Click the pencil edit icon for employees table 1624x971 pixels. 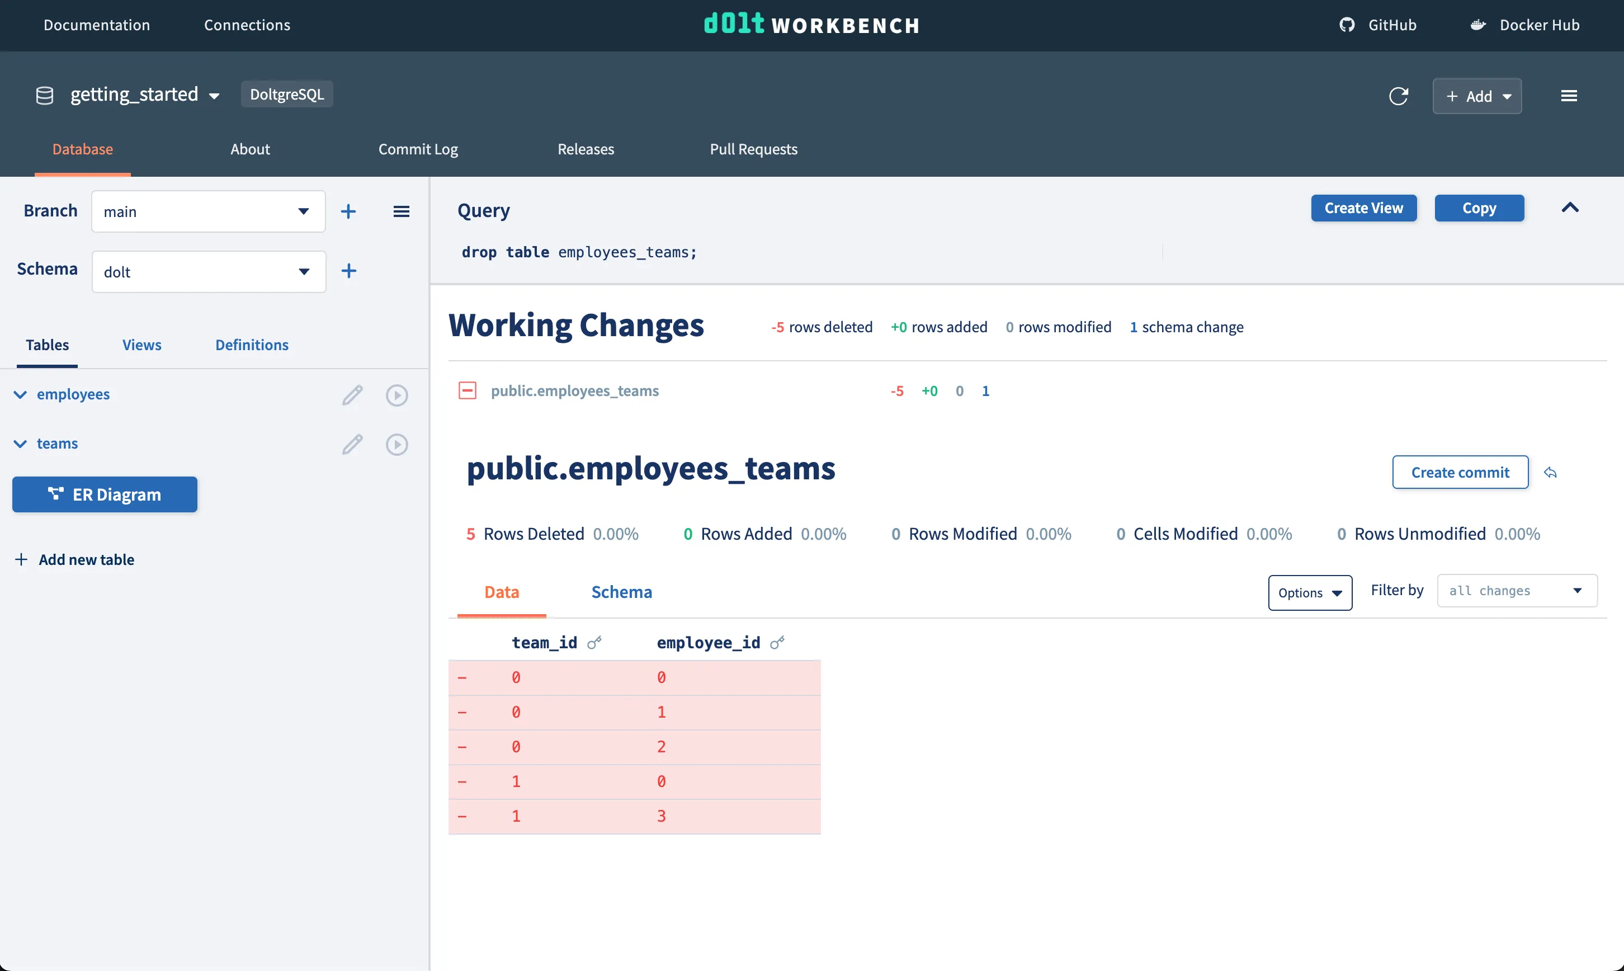pos(352,394)
